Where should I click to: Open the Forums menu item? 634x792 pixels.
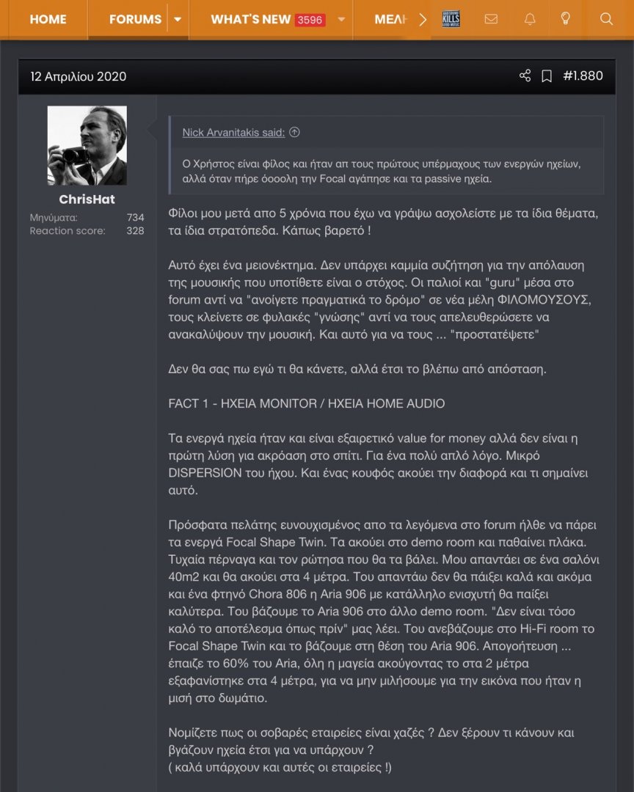click(x=136, y=19)
